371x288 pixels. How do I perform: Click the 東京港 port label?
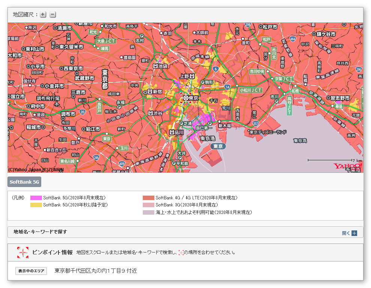[x=208, y=138]
